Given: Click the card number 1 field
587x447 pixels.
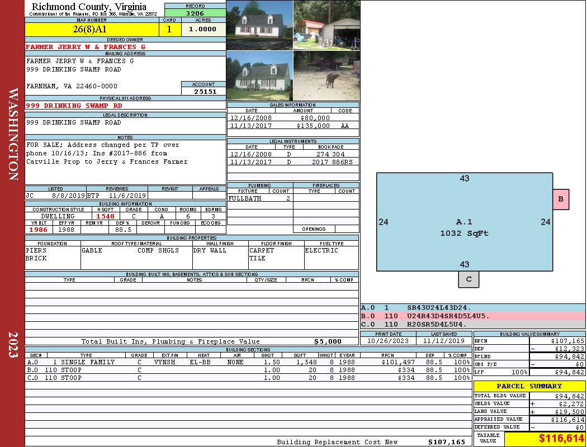Looking at the screenshot, I should [x=169, y=29].
